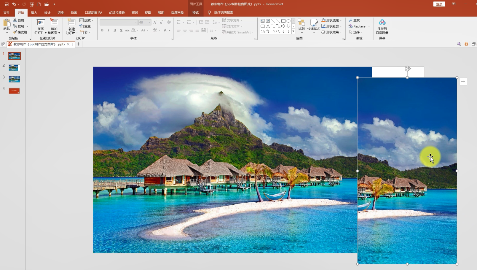Click the login (登录) button
Image resolution: width=477 pixels, height=270 pixels.
tap(439, 4)
